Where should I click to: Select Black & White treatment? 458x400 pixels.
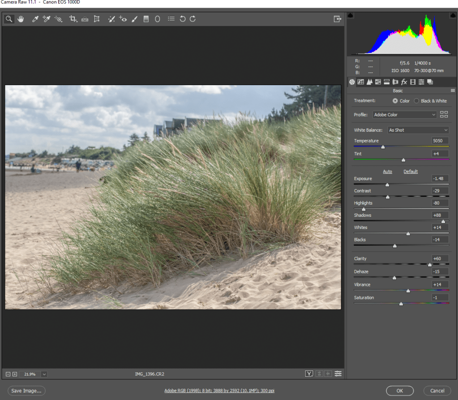point(416,101)
